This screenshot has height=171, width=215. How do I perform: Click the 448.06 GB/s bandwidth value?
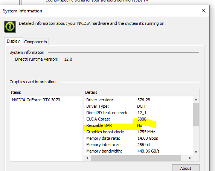pyautogui.click(x=148, y=151)
